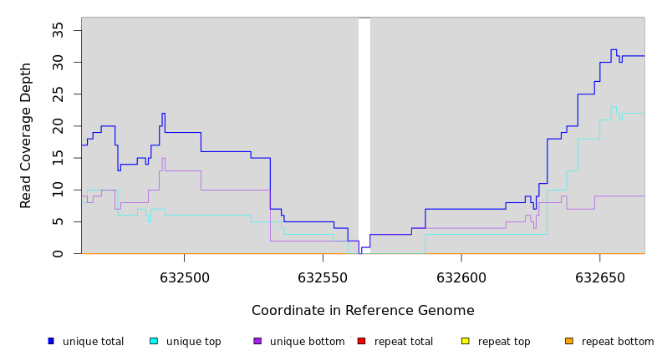
Task: Select the "repeat top" legend label
Action: [x=504, y=342]
